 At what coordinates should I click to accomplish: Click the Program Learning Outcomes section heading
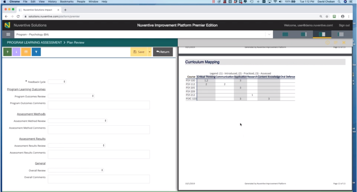click(26, 89)
